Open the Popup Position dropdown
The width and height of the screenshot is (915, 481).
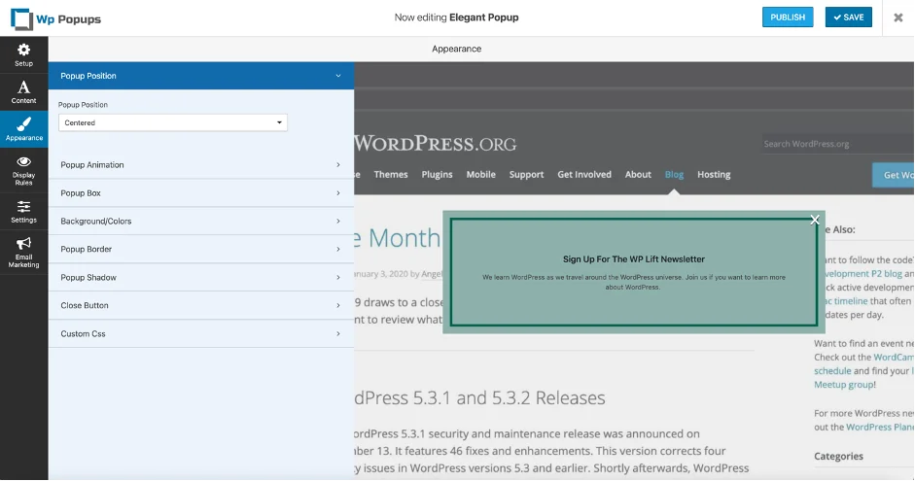coord(173,122)
